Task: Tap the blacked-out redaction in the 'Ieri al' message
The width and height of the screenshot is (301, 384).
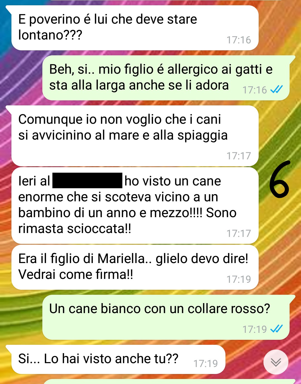Action: pos(87,180)
